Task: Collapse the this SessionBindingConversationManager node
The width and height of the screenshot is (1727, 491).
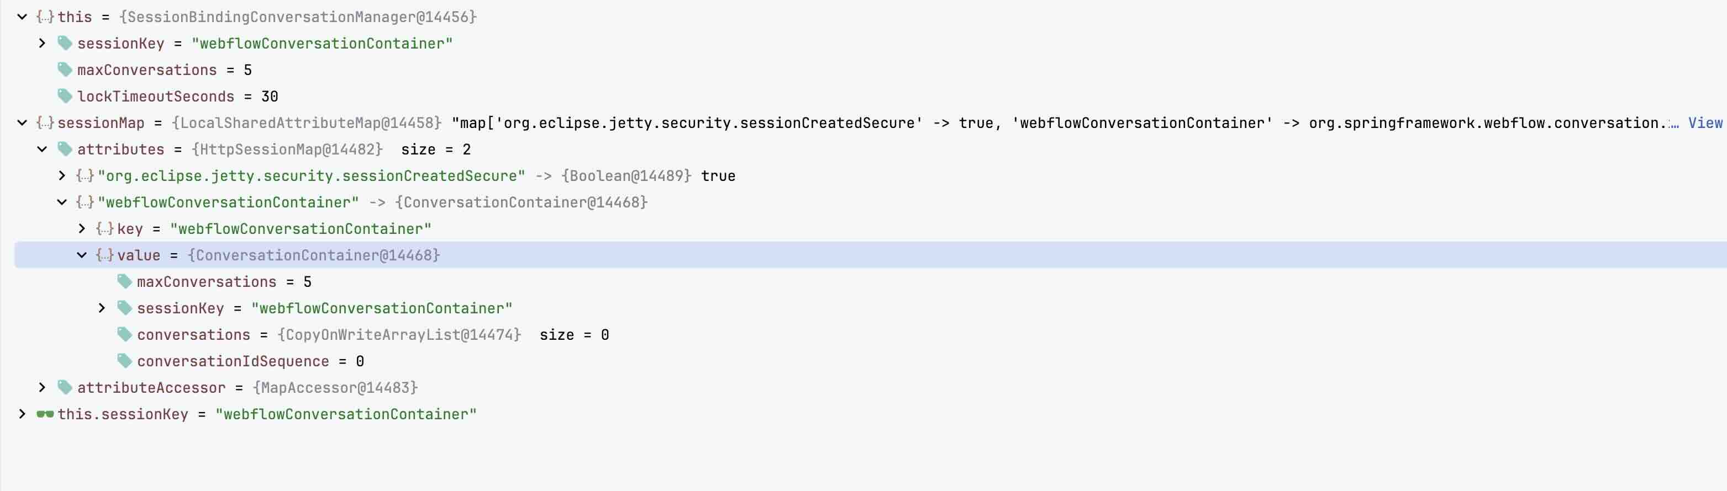Action: pos(22,17)
